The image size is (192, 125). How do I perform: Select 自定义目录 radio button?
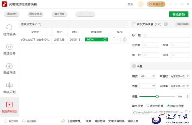pyautogui.click(x=168, y=106)
